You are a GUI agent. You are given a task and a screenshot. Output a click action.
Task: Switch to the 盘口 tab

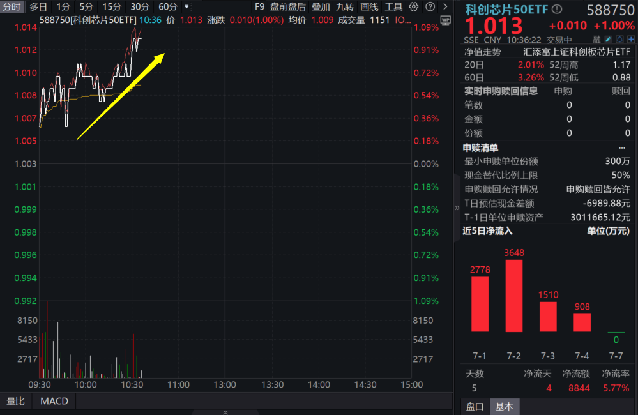(475, 406)
